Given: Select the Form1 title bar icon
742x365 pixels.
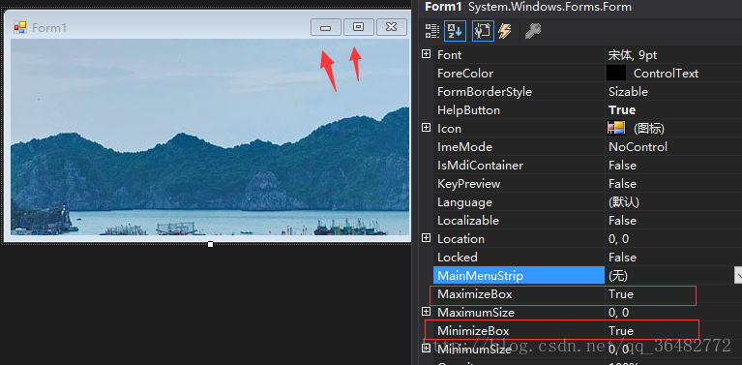Looking at the screenshot, I should [x=20, y=27].
